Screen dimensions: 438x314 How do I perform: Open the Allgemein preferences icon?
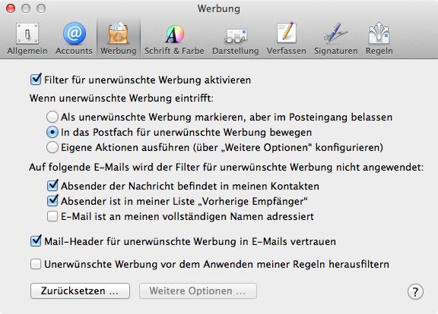coord(27,33)
